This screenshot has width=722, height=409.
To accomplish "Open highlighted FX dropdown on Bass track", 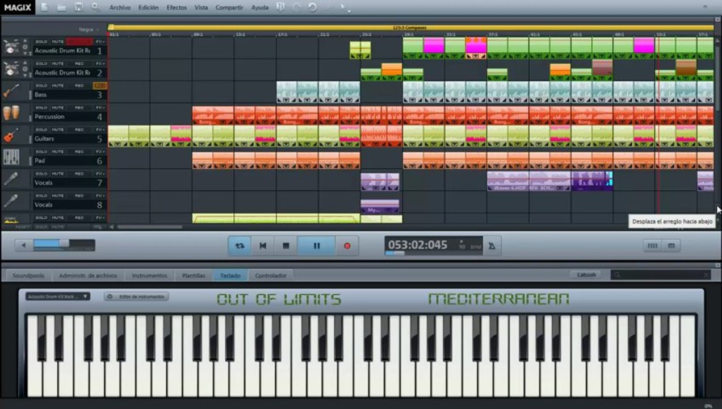I will pyautogui.click(x=100, y=86).
